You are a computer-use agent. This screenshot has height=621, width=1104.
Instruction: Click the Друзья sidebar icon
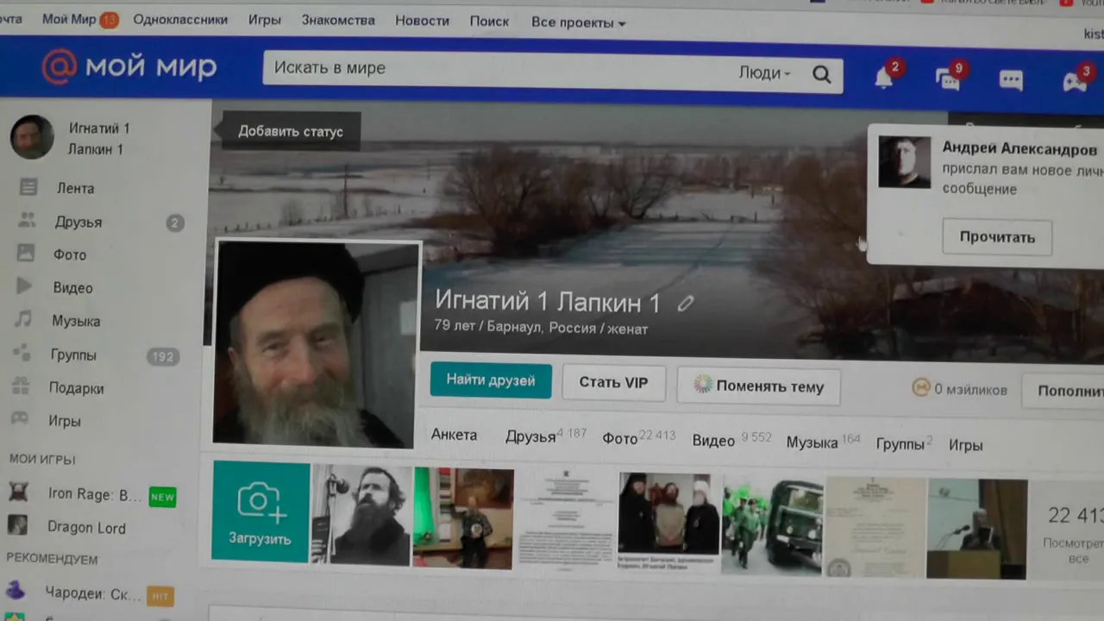coord(28,220)
